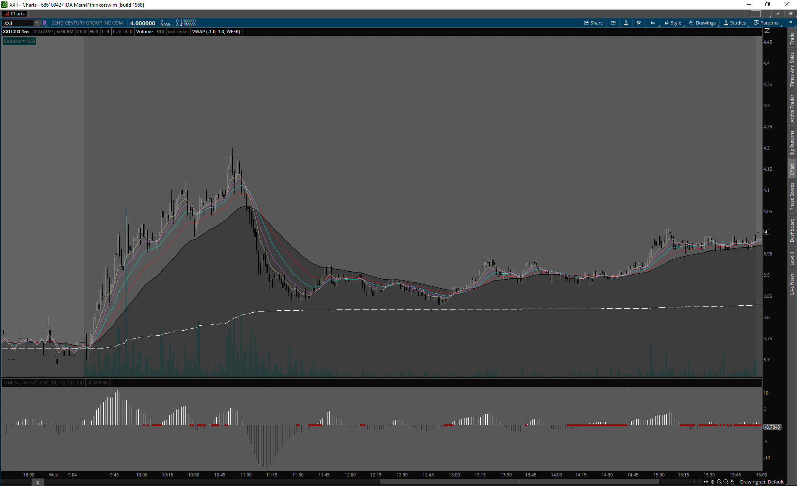Toggle the pin window icon
This screenshot has width=797, height=486.
click(x=778, y=14)
